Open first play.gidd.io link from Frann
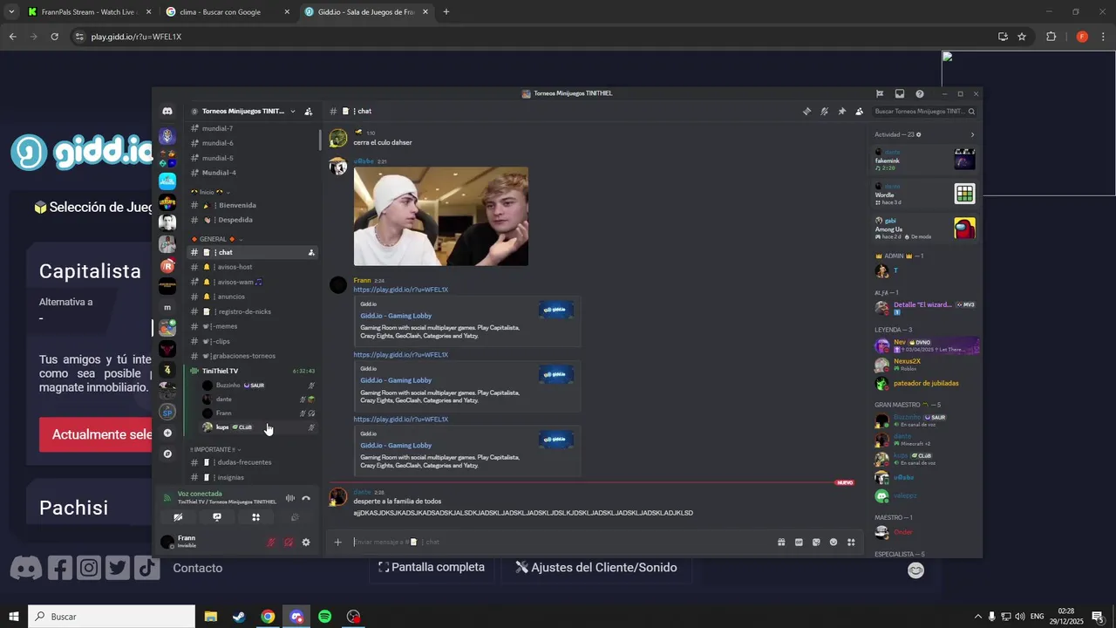Screen dimensions: 1116x628 coord(400,290)
